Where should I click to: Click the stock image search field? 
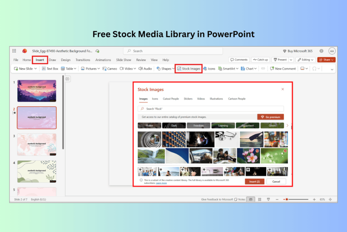click(x=211, y=109)
